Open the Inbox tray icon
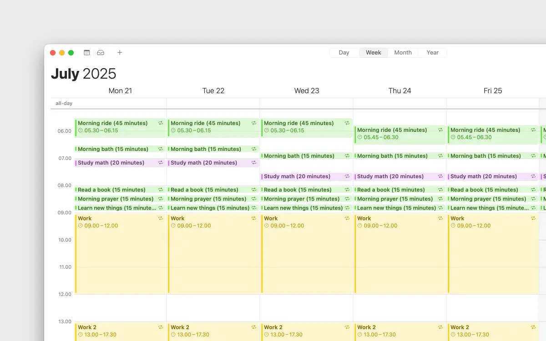 [101, 52]
